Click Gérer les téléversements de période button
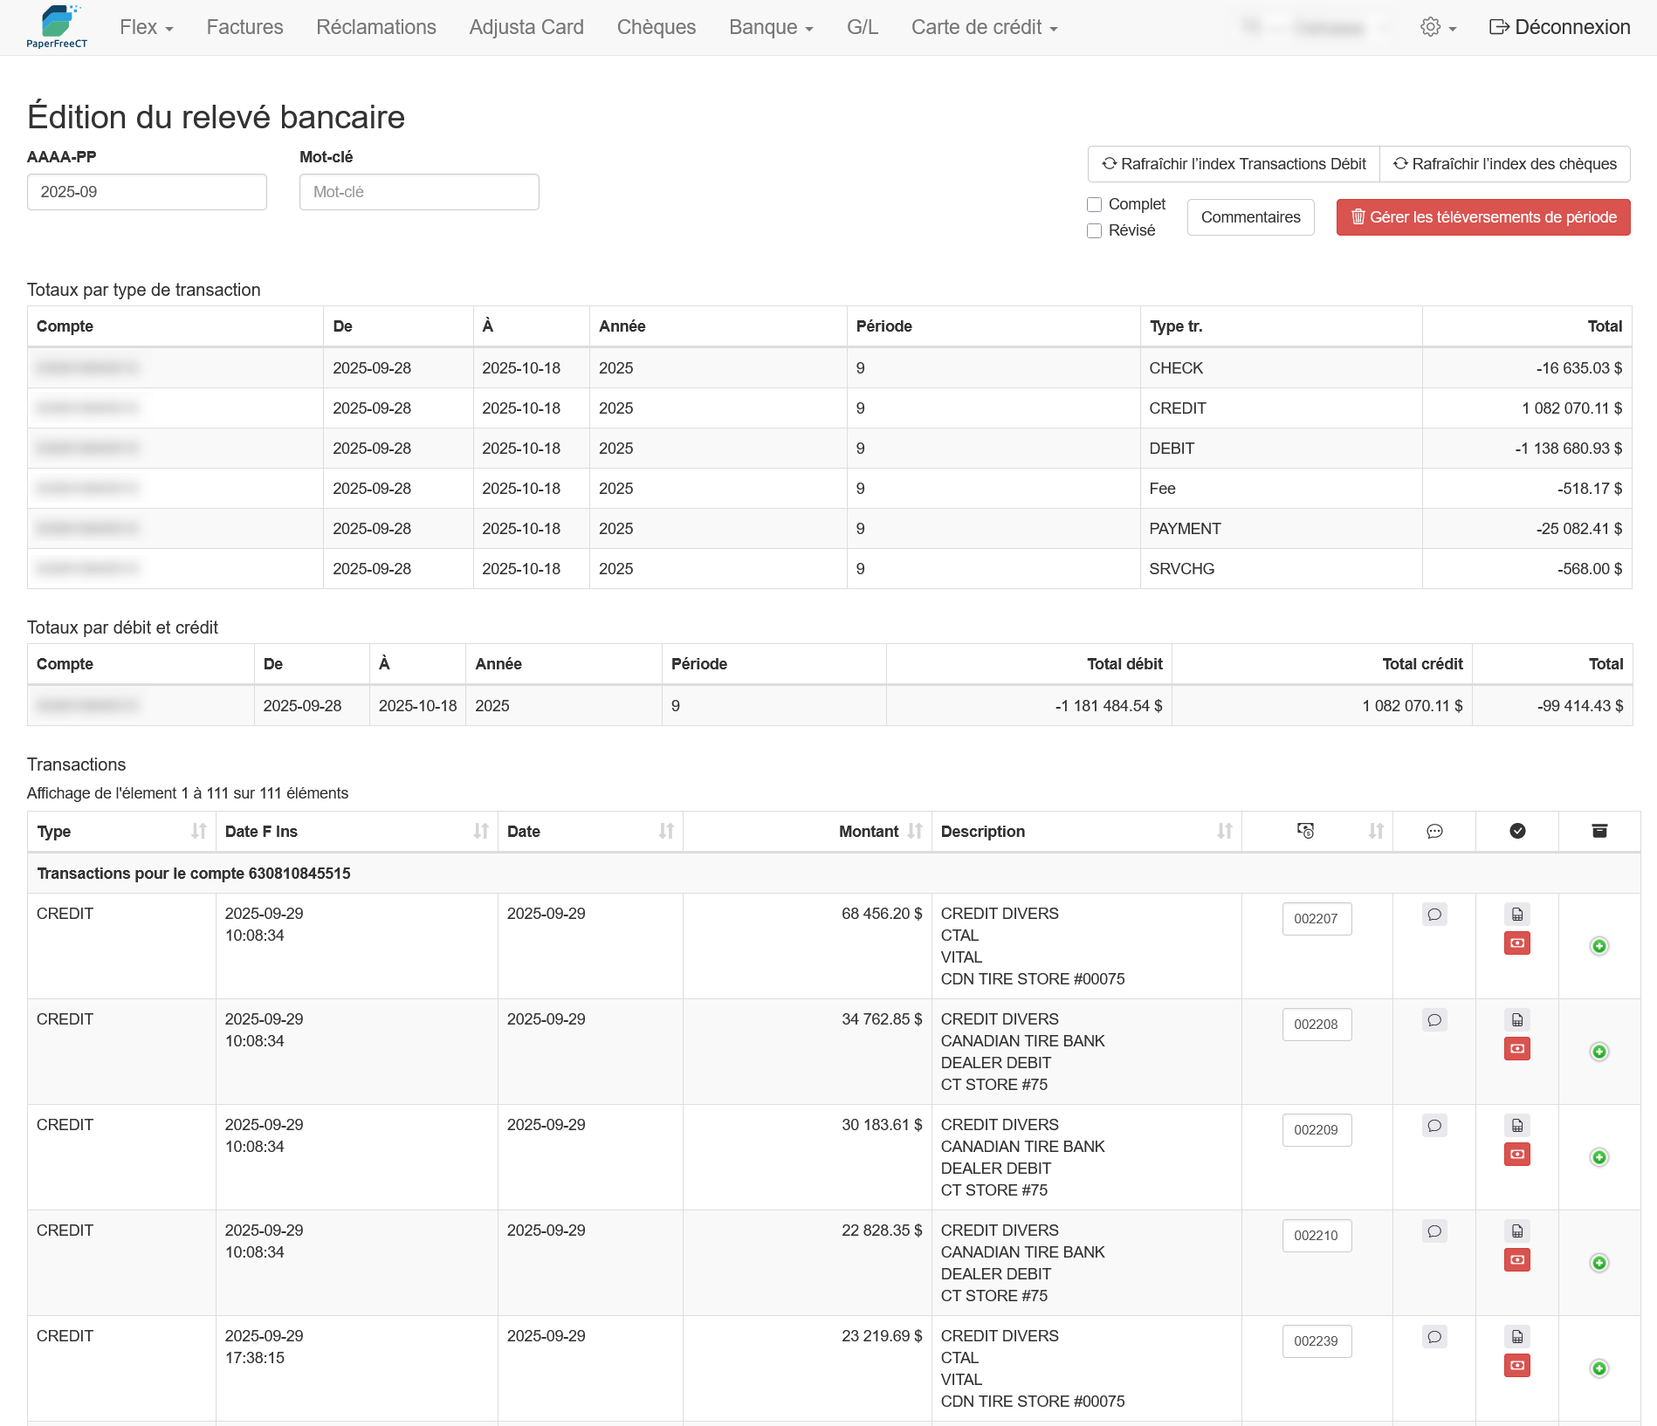 tap(1482, 217)
